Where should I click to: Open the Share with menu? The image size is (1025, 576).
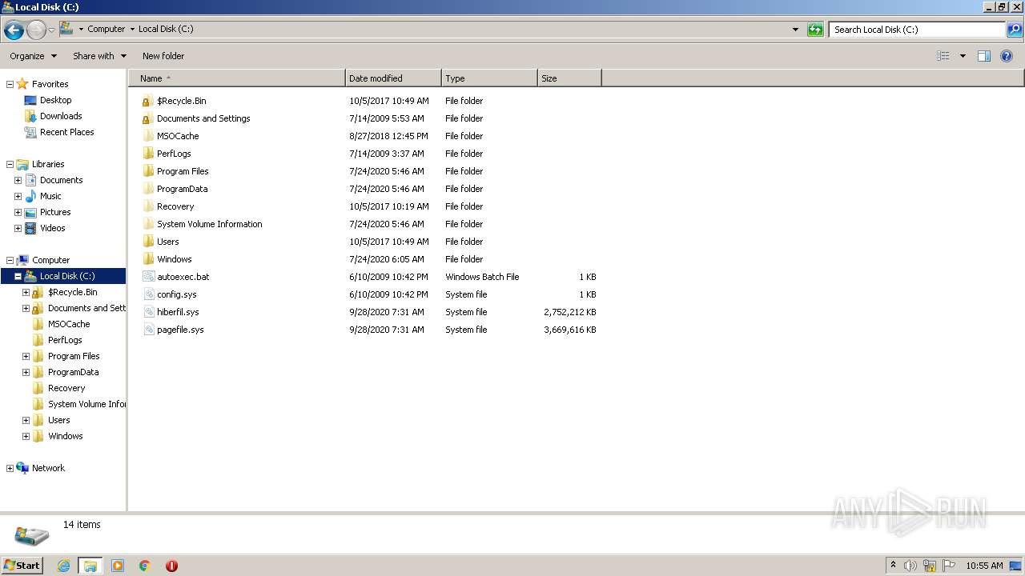(99, 56)
